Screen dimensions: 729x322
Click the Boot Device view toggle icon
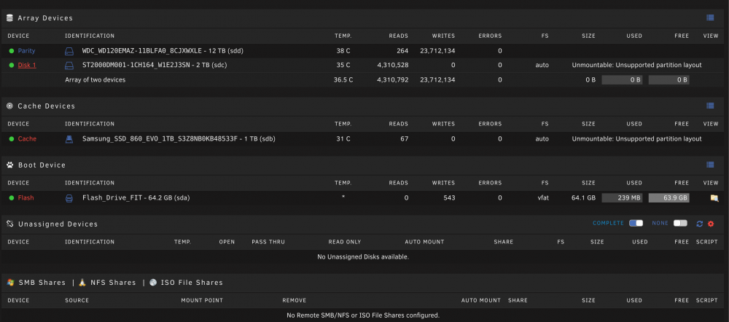710,165
